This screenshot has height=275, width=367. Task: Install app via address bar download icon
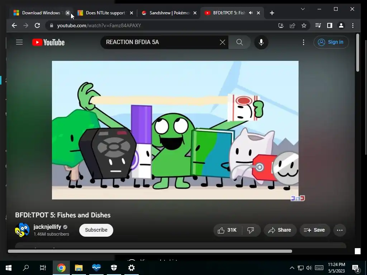(281, 25)
